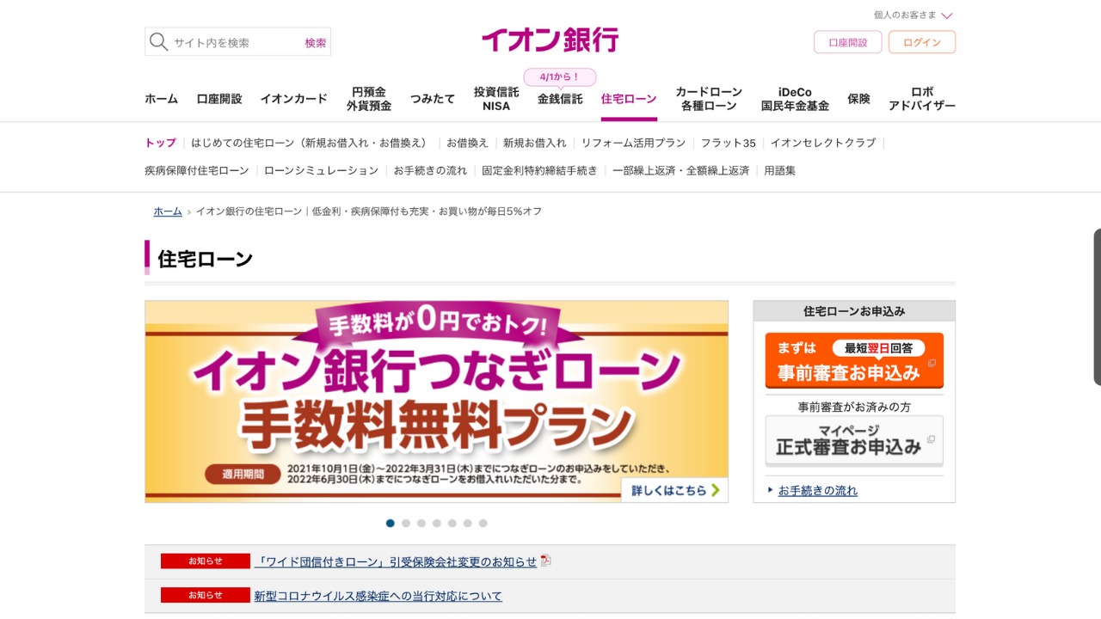Open the お借換え submenu link
The height and width of the screenshot is (619, 1101).
click(467, 143)
